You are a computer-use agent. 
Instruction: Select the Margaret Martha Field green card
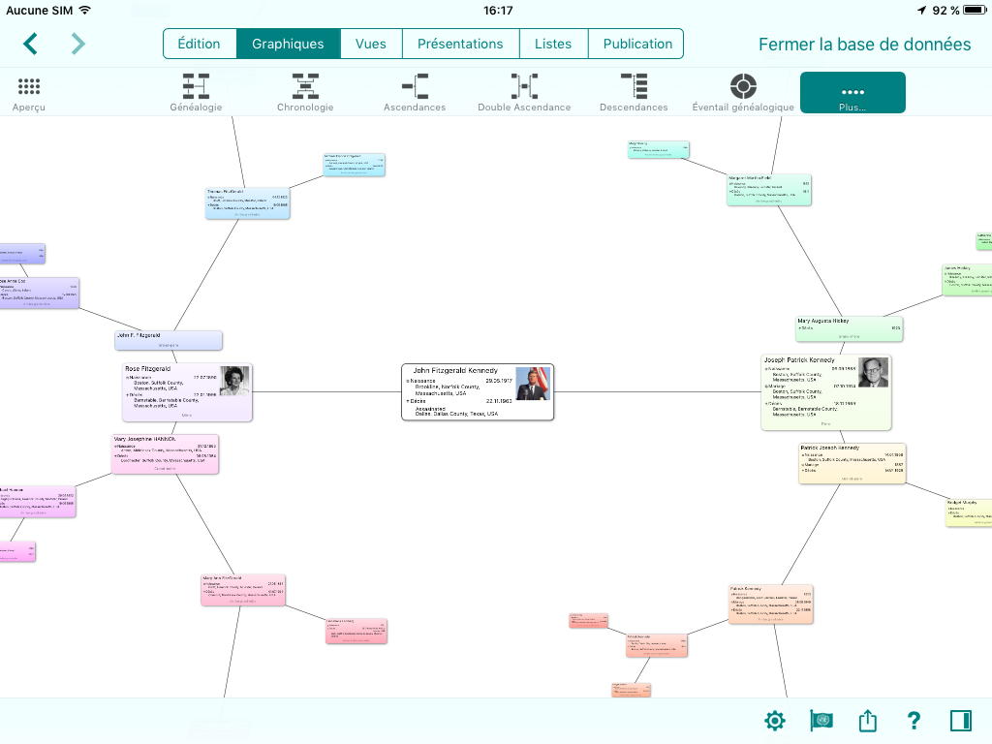[768, 190]
